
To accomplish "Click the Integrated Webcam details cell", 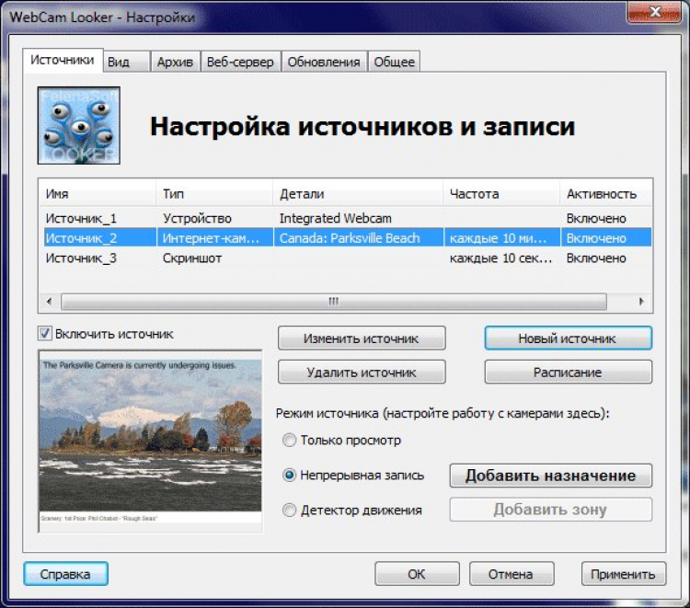I will [335, 218].
